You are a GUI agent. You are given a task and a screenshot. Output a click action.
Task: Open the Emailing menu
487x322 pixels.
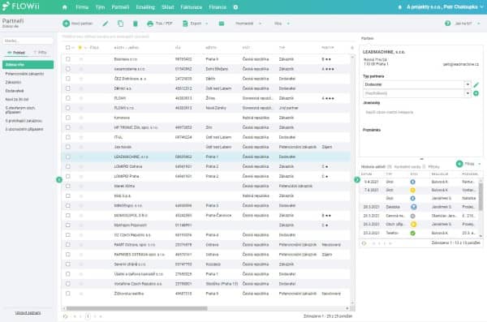coord(145,7)
